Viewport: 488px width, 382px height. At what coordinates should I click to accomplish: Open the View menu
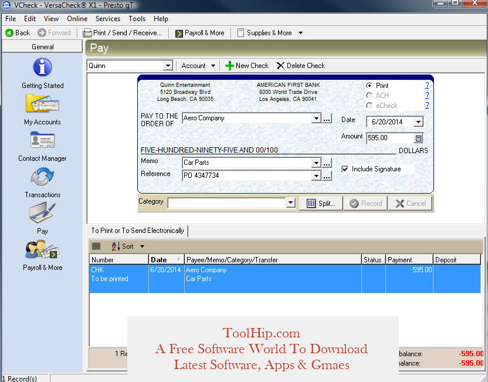52,19
